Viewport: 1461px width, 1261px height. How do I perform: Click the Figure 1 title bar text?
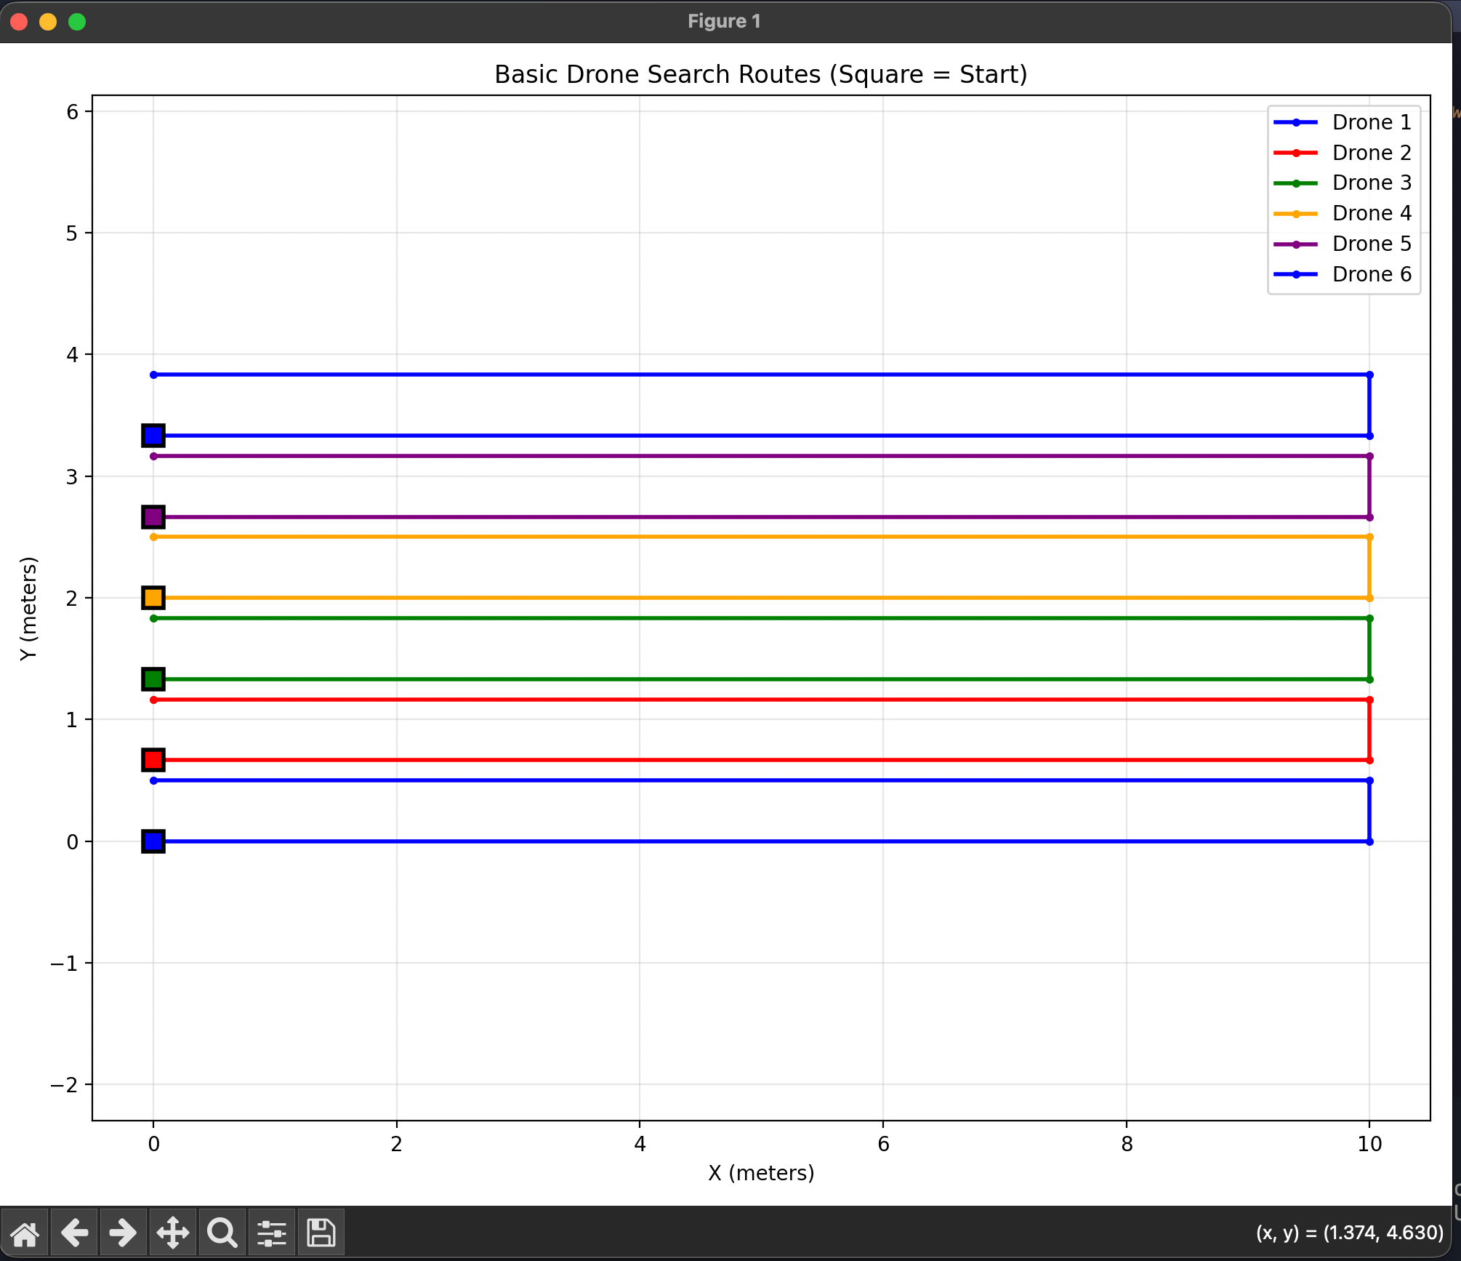coord(724,21)
